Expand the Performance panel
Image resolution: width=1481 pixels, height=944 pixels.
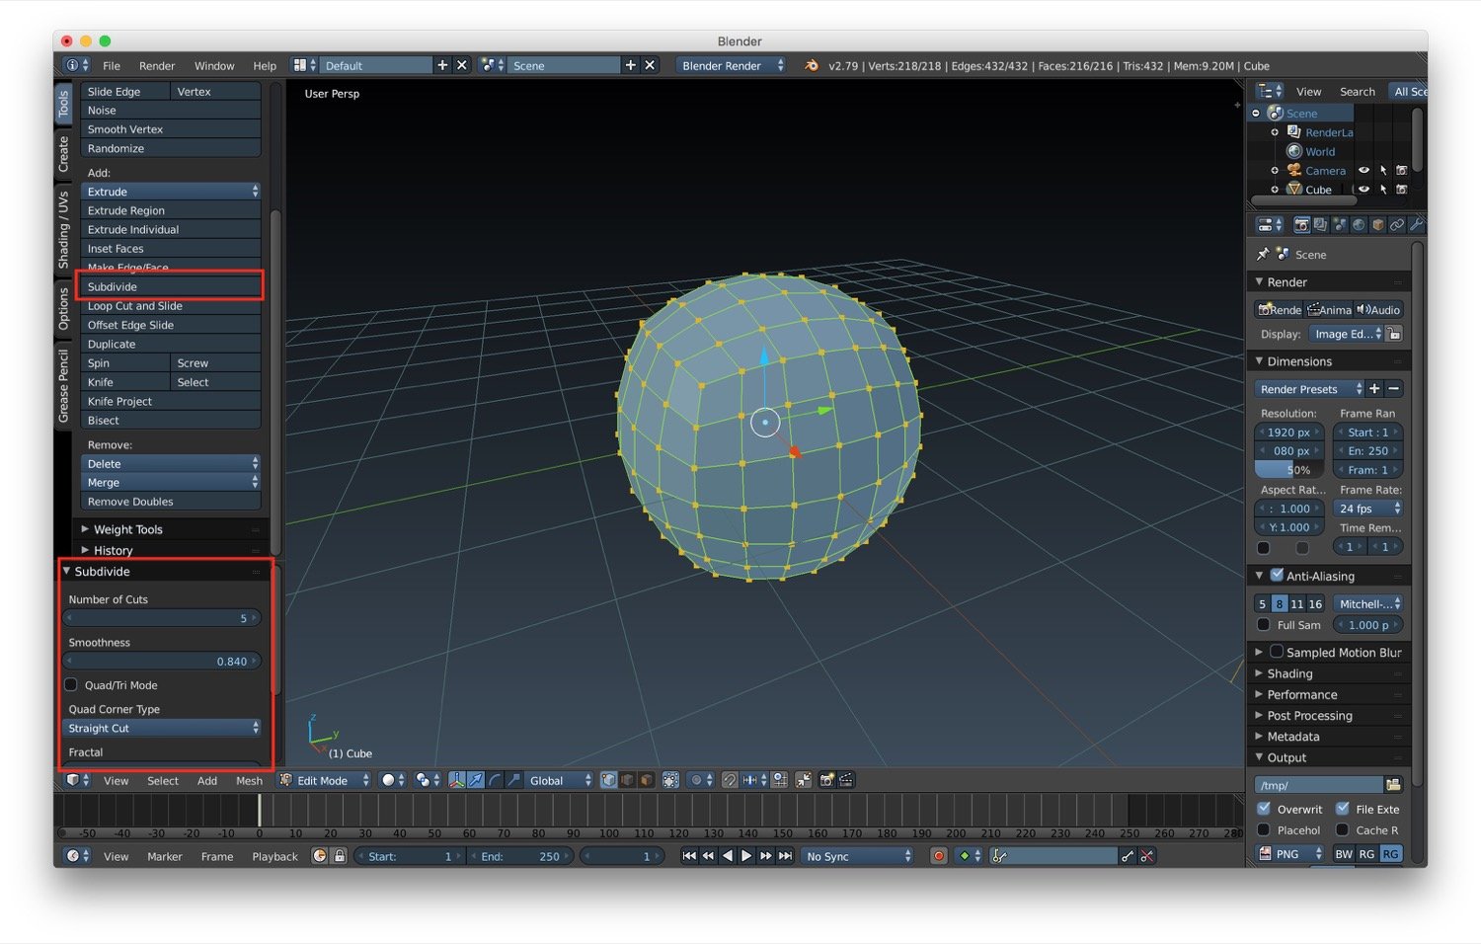click(x=1301, y=694)
